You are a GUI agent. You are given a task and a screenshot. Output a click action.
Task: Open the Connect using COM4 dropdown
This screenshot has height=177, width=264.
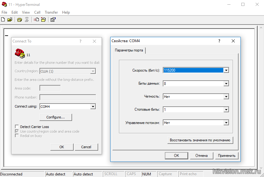(93, 106)
